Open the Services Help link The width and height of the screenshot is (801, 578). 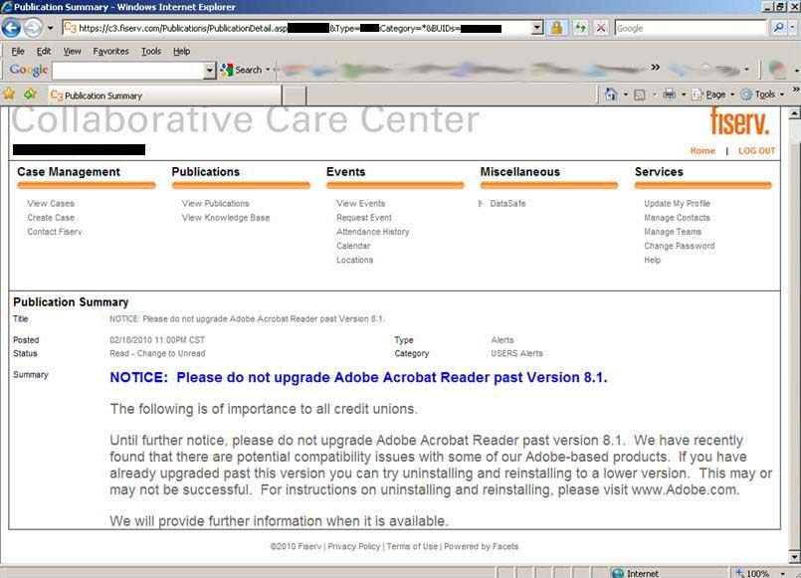pyautogui.click(x=652, y=260)
